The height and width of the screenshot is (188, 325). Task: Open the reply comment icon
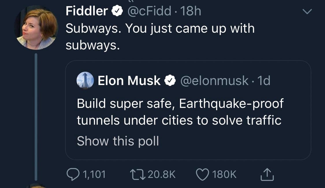[73, 174]
